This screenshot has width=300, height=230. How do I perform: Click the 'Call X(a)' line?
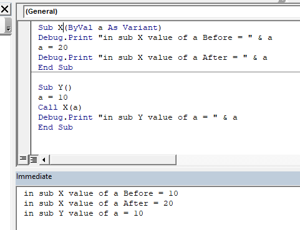(60, 107)
